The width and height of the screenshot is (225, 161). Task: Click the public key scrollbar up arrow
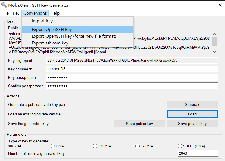pyautogui.click(x=215, y=34)
